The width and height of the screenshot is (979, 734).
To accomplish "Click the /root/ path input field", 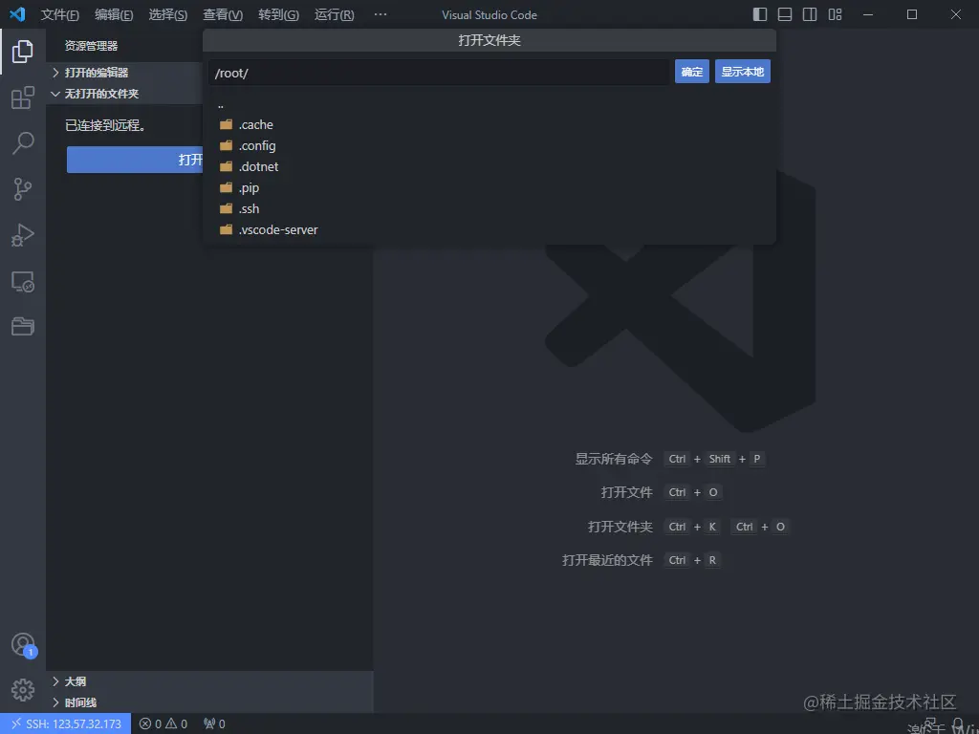I will pyautogui.click(x=439, y=73).
